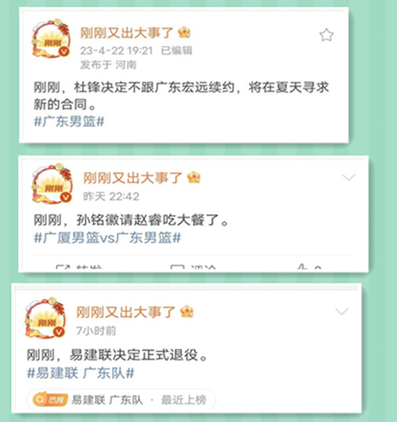Open avatar of the second post's author
This screenshot has width=397, height=422.
pyautogui.click(x=52, y=183)
